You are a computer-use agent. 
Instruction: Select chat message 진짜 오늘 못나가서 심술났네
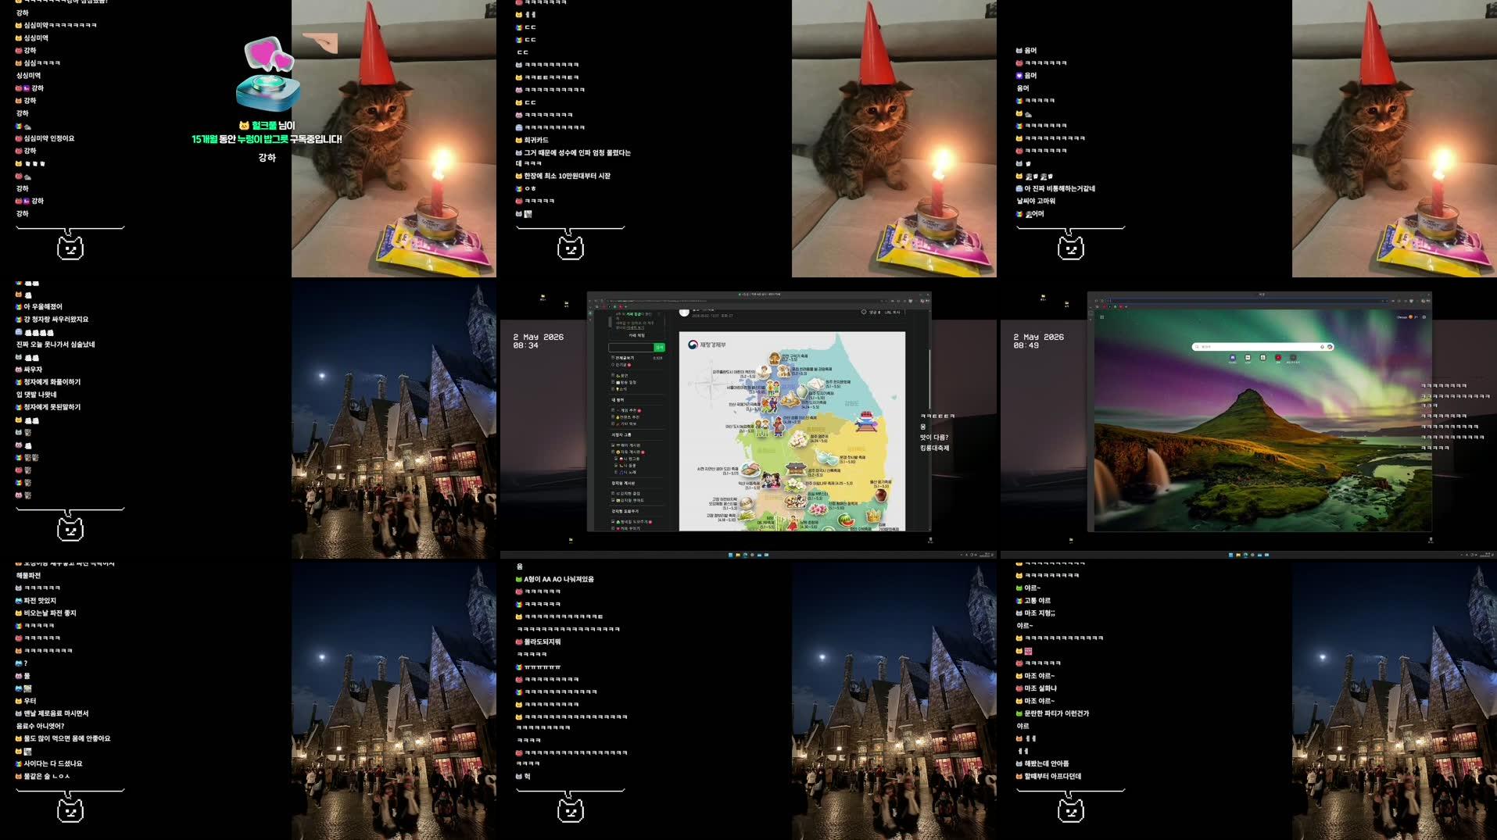tap(56, 345)
